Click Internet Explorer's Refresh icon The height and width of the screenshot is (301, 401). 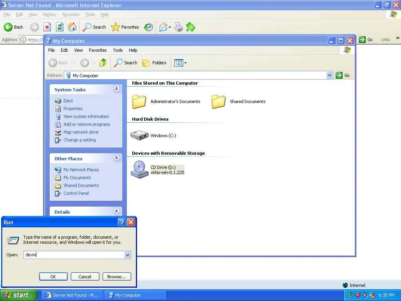click(60, 27)
